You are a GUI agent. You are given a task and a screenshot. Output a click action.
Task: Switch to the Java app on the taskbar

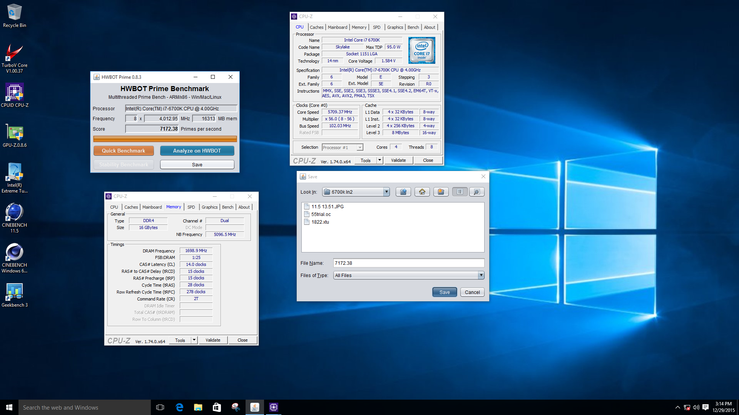pyautogui.click(x=255, y=407)
